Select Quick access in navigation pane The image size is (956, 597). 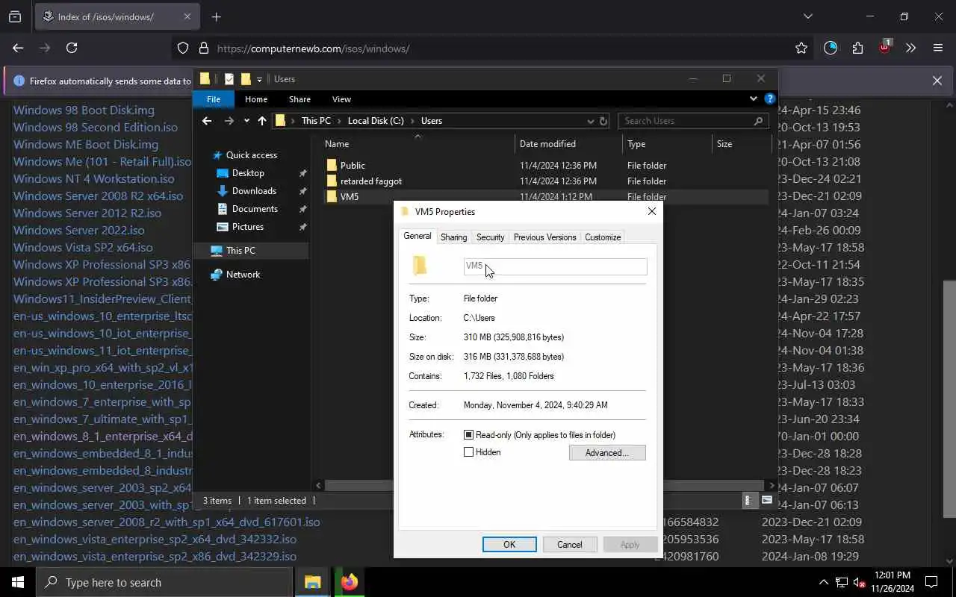click(x=251, y=155)
